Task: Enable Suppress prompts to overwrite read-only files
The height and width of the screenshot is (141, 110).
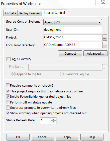Action: pyautogui.click(x=8, y=108)
